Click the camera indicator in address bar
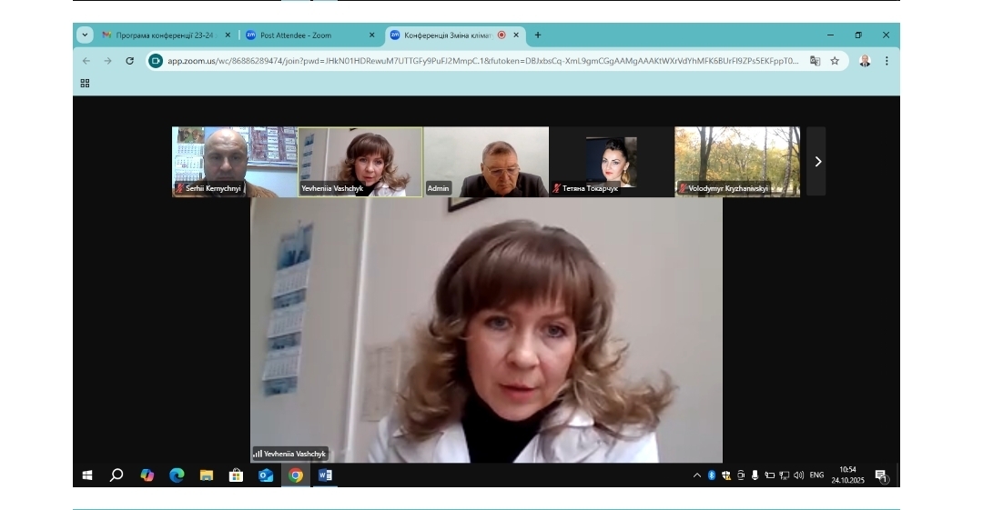 point(156,61)
